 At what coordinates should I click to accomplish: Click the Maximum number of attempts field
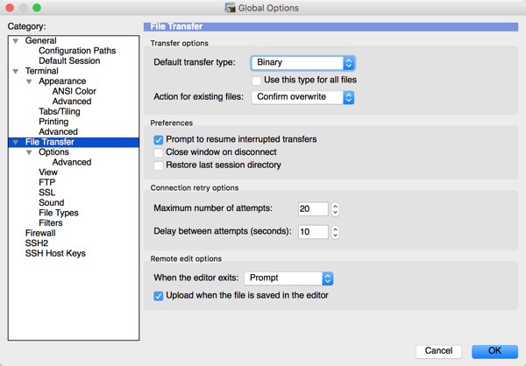pos(312,209)
